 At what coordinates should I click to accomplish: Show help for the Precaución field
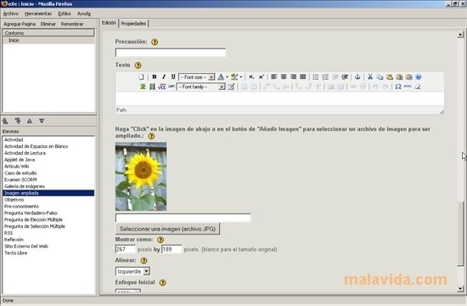coord(155,42)
